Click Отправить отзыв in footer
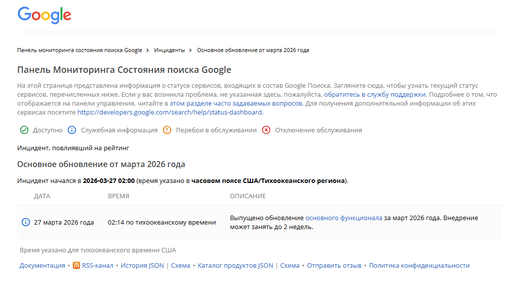This screenshot has height=291, width=517. pyautogui.click(x=334, y=266)
